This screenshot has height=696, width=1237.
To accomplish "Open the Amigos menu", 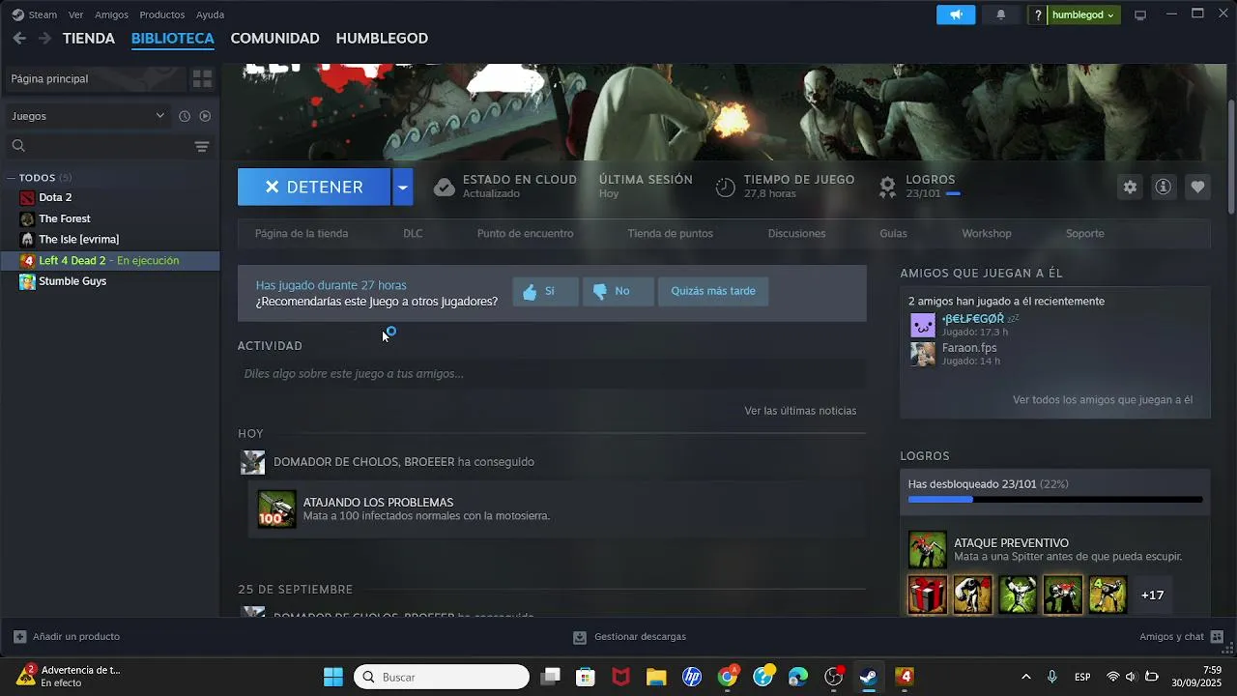I will pos(112,14).
